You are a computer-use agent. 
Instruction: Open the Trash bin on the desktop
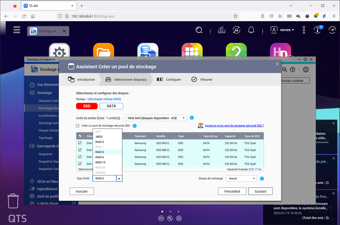pos(13,201)
